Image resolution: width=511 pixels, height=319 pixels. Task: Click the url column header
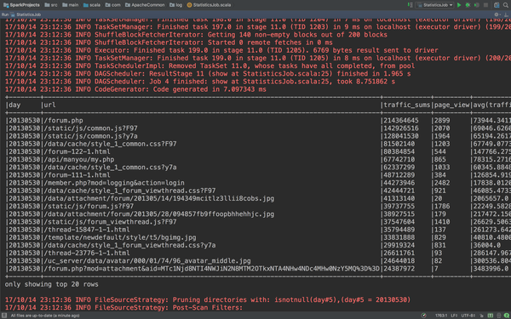49,105
